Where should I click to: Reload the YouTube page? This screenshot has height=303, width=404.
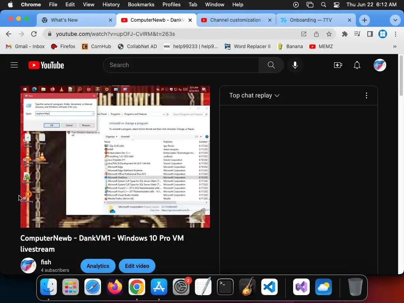pyautogui.click(x=34, y=34)
